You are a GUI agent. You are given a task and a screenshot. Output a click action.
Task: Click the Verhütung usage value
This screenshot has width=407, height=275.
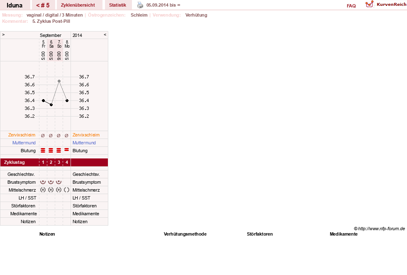(196, 15)
